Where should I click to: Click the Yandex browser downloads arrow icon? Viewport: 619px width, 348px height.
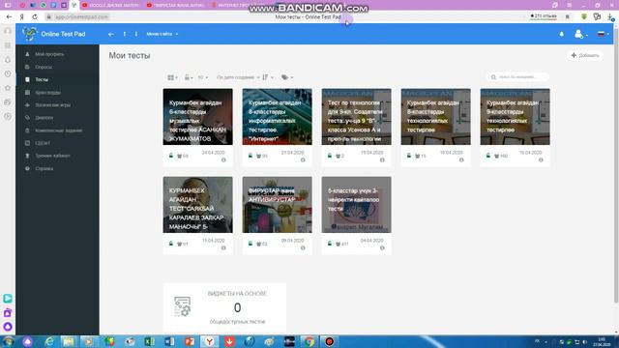tap(610, 17)
